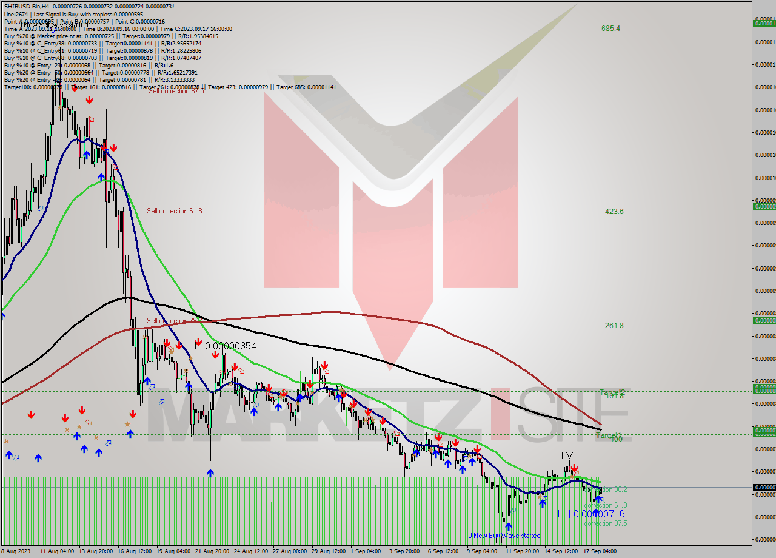Click the green 685.4 price tag on axis
776x558 pixels.
[764, 23]
